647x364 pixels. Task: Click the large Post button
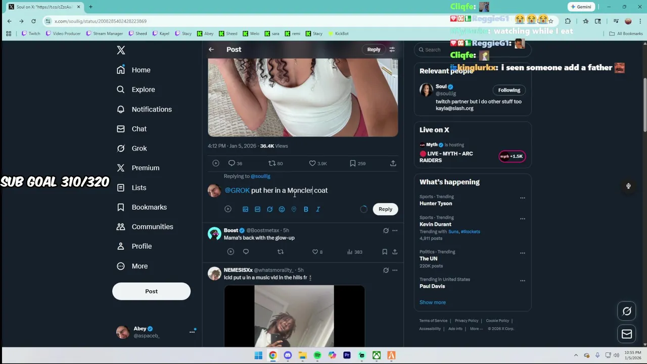pyautogui.click(x=151, y=291)
